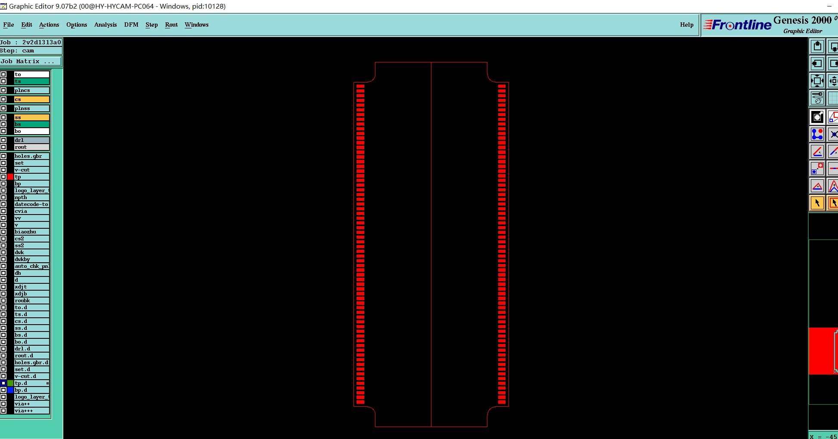Click the 'Job : 2v2d1313a0' label
This screenshot has width=838, height=439.
pos(31,42)
